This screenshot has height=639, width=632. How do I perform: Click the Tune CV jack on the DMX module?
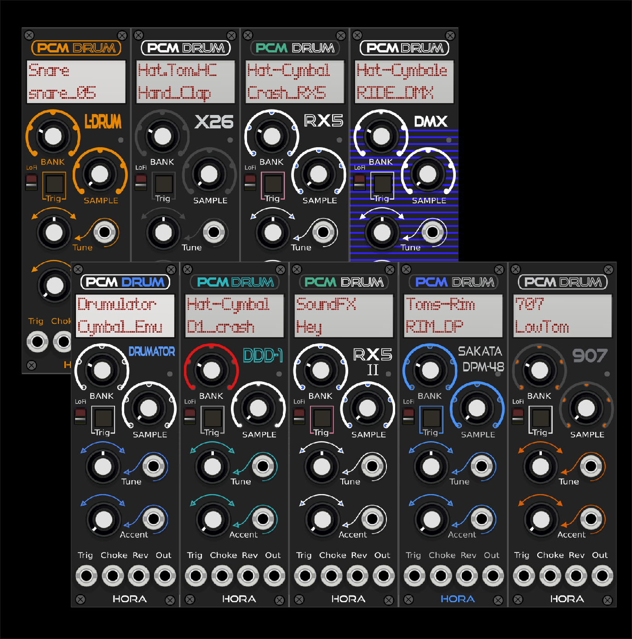pyautogui.click(x=432, y=232)
